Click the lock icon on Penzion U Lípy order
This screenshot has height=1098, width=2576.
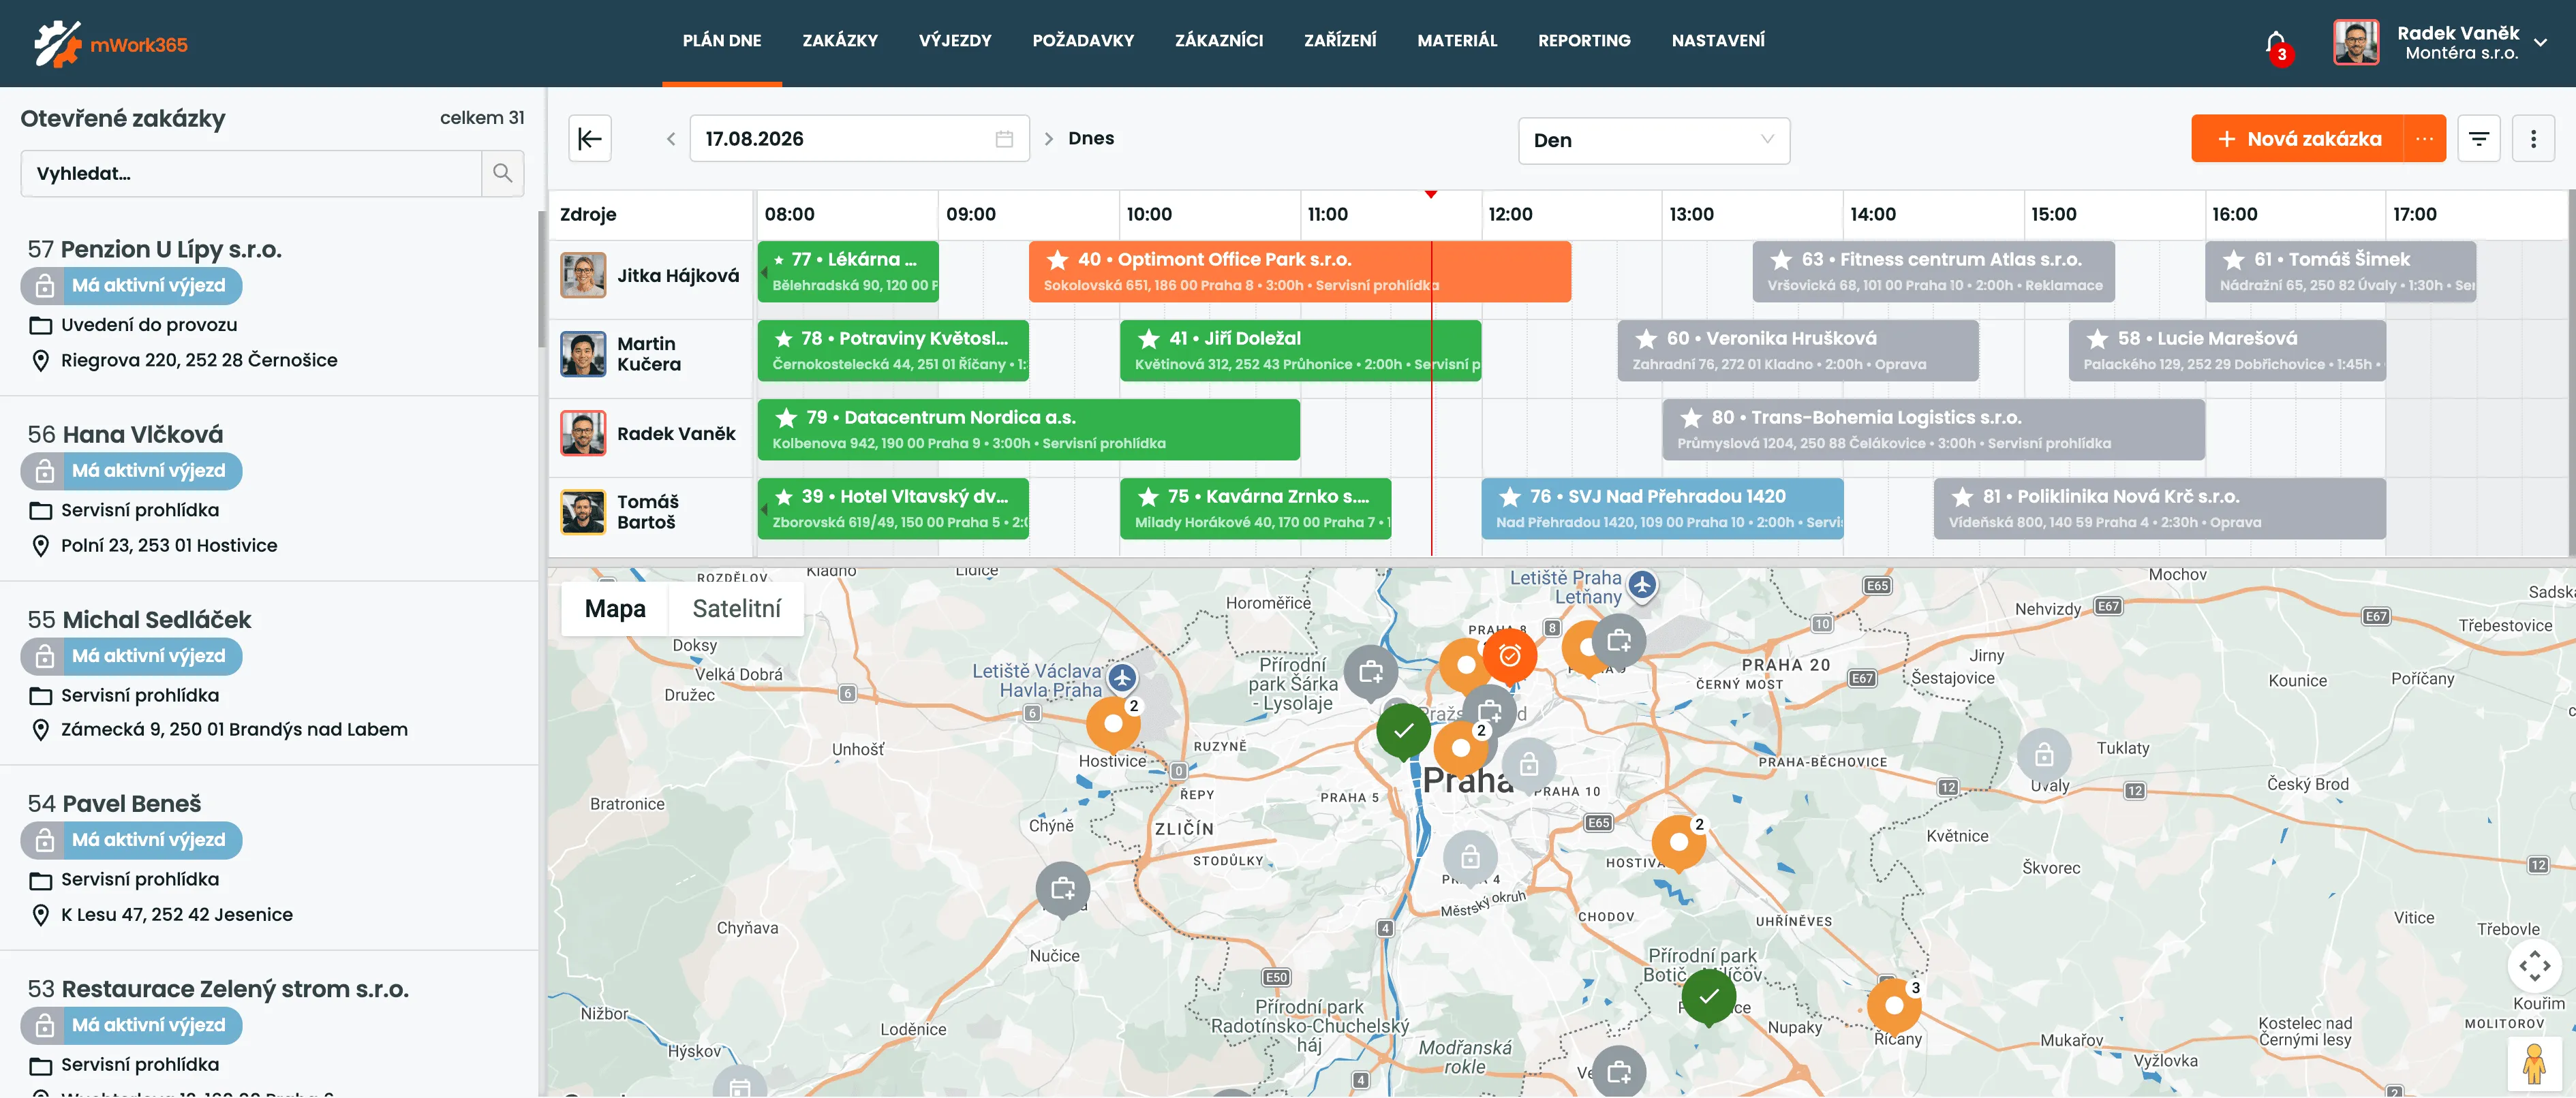coord(45,286)
